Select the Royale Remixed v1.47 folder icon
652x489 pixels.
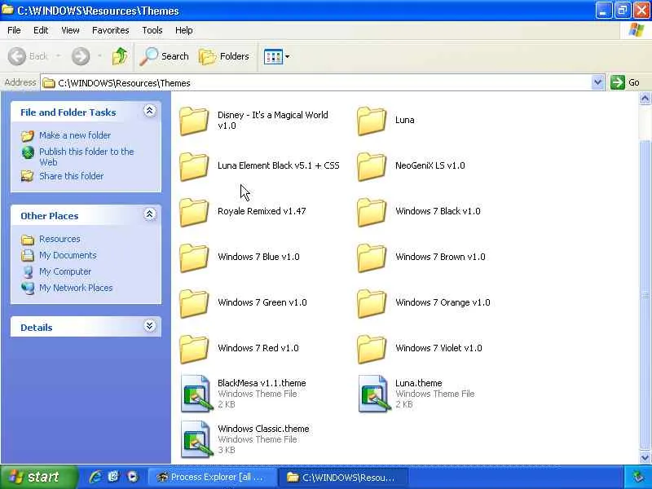click(194, 212)
